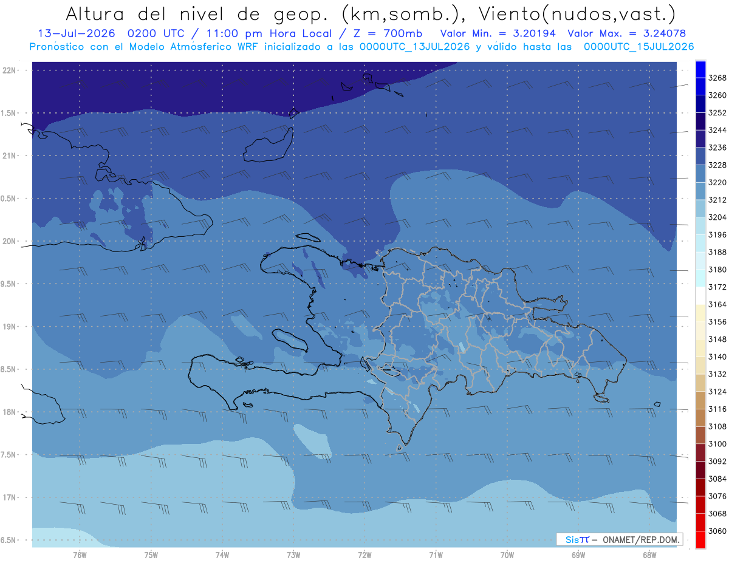
Task: Select the '71W' longitude label
Action: [436, 554]
